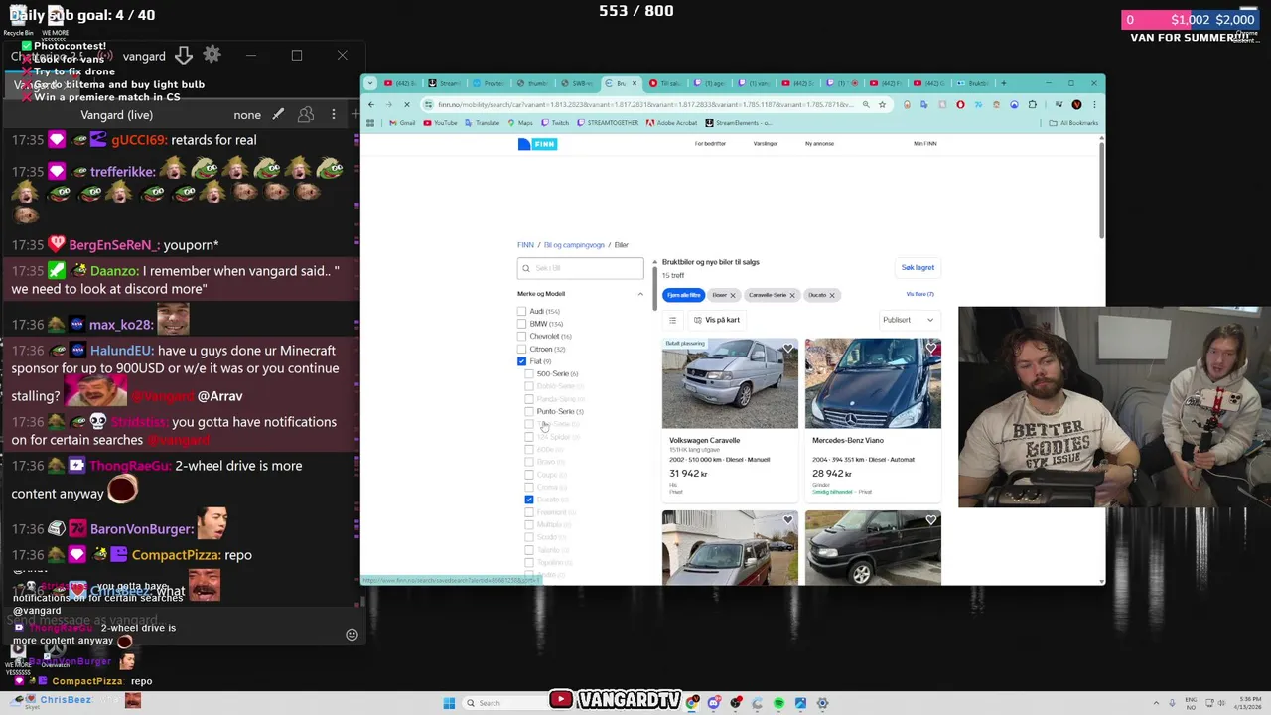Image resolution: width=1271 pixels, height=715 pixels.
Task: Favorite the Volkswagen Caravelle listing heart
Action: tap(788, 349)
